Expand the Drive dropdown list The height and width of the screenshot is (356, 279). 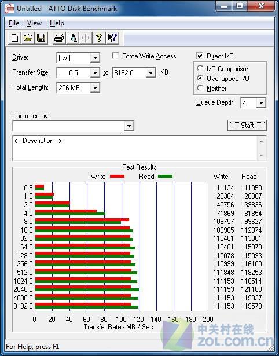(x=95, y=58)
